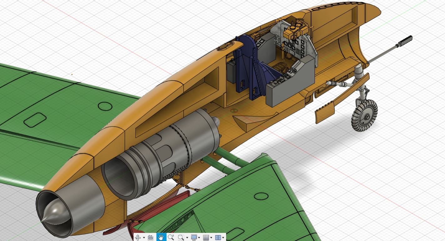The height and width of the screenshot is (241, 445).
Task: Click the Grid and Snaps icon
Action: click(x=206, y=238)
